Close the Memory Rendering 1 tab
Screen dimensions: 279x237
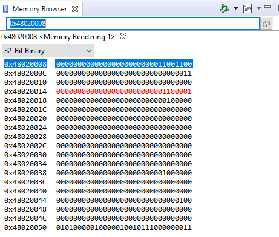[x=123, y=36]
